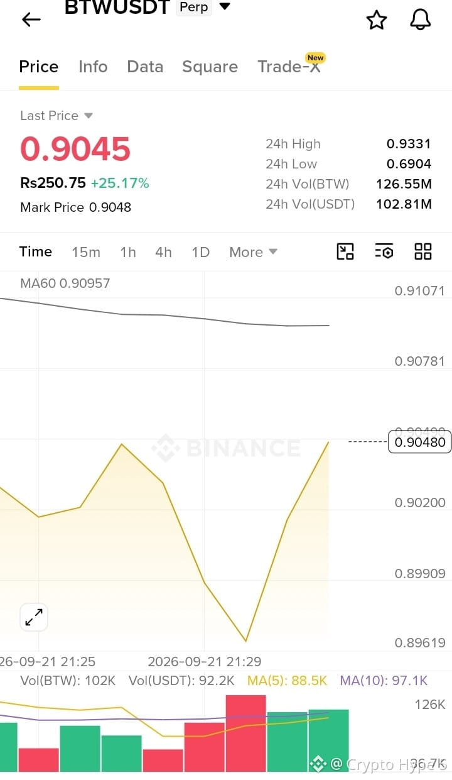The image size is (452, 780).
Task: Expand chart to fullscreen with arrows icon
Action: click(x=34, y=617)
